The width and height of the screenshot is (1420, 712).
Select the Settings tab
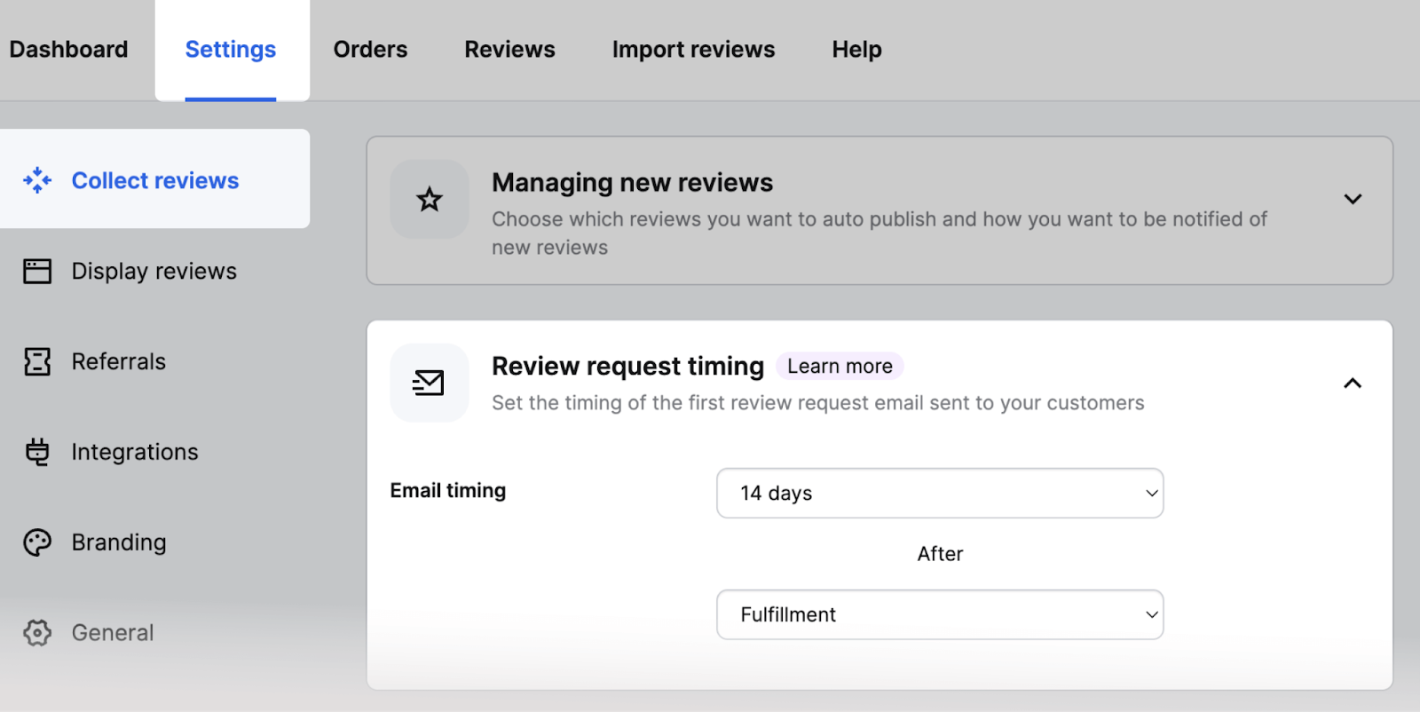click(x=231, y=50)
